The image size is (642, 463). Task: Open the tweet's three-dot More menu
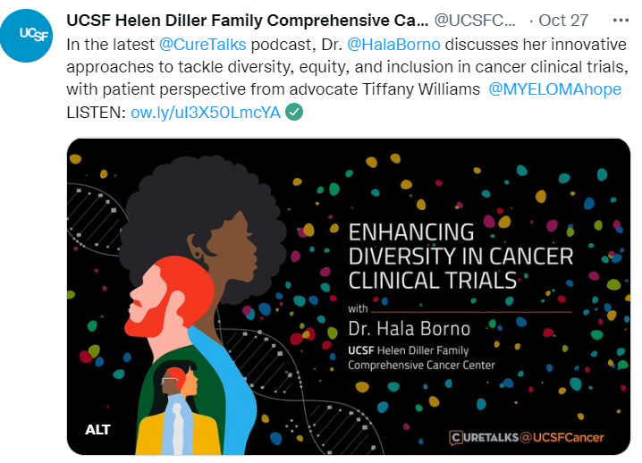[621, 19]
